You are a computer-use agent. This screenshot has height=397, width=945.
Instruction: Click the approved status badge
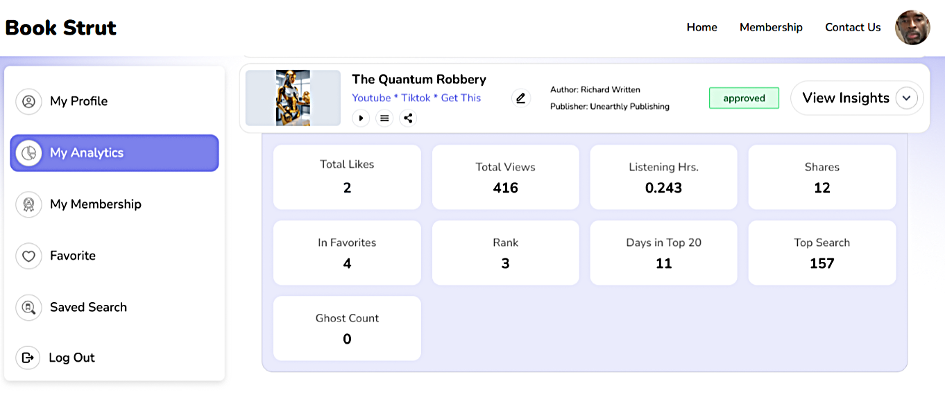(744, 98)
